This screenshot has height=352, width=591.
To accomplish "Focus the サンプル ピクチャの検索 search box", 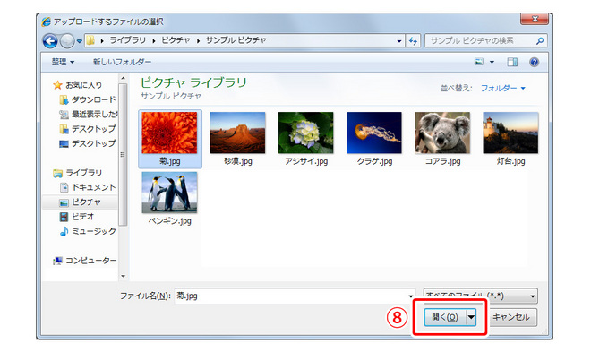I will [x=481, y=40].
